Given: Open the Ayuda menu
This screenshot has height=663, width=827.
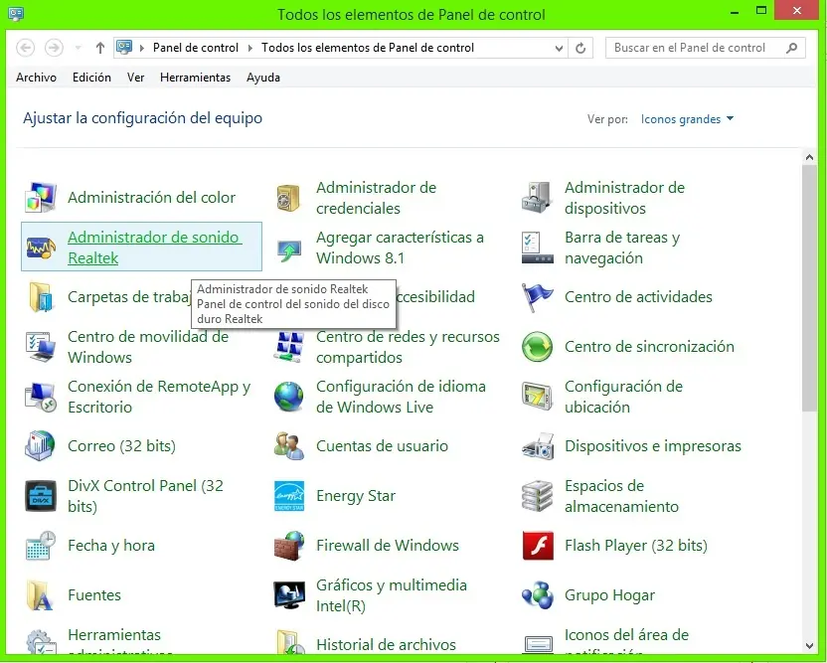Looking at the screenshot, I should pyautogui.click(x=263, y=78).
